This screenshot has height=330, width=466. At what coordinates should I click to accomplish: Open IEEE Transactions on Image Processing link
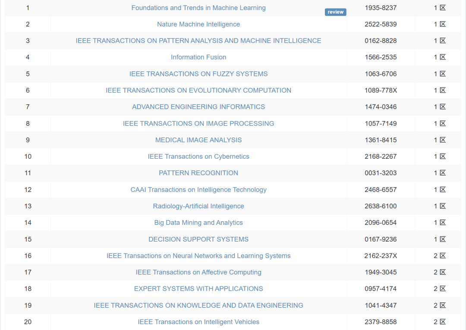click(198, 123)
